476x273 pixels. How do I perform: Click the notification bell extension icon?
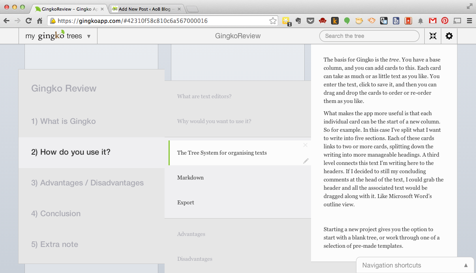420,20
